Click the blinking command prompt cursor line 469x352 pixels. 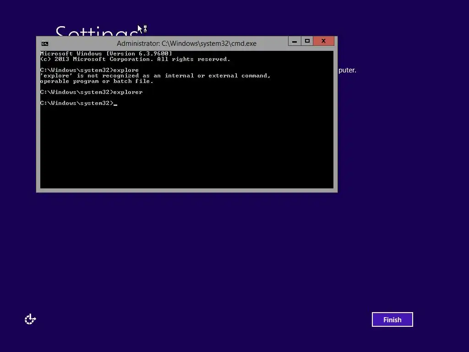pyautogui.click(x=79, y=103)
